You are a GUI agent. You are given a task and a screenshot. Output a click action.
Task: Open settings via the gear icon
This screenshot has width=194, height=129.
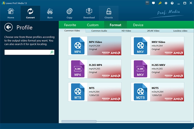[166, 3]
